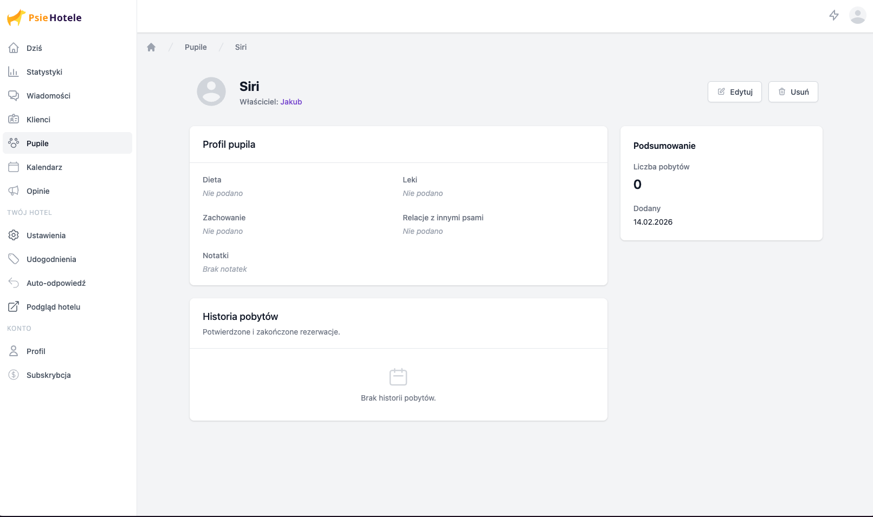This screenshot has height=517, width=873.
Task: Open Statystyki from the sidebar
Action: (x=44, y=72)
